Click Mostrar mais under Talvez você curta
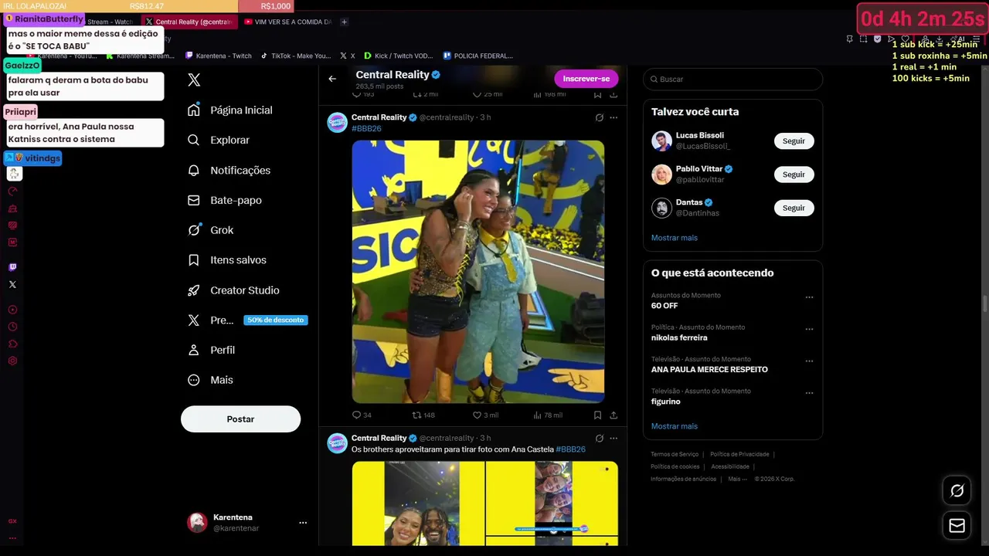This screenshot has width=989, height=556. 675,238
